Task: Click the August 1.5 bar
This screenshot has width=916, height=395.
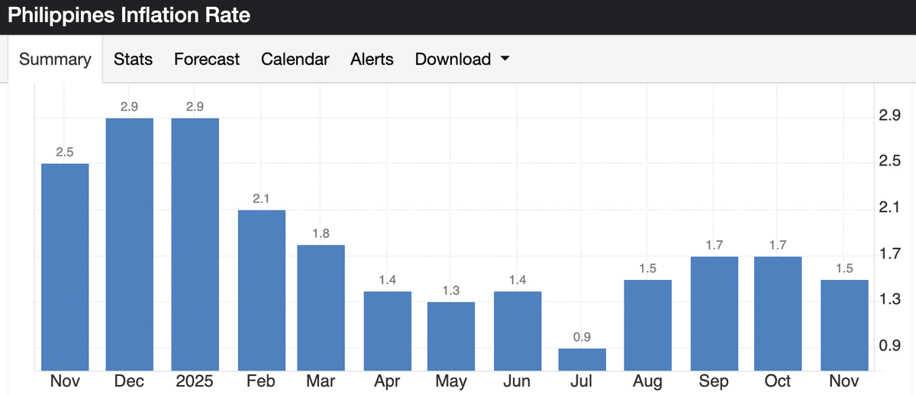Action: (x=647, y=325)
